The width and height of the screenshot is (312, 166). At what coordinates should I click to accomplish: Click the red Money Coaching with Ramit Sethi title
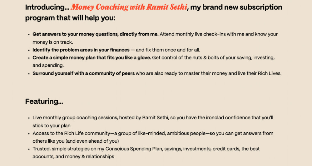[129, 7]
